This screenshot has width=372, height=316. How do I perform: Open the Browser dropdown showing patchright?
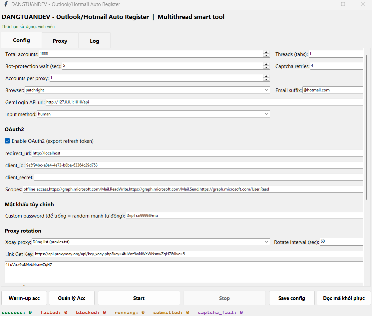click(147, 90)
